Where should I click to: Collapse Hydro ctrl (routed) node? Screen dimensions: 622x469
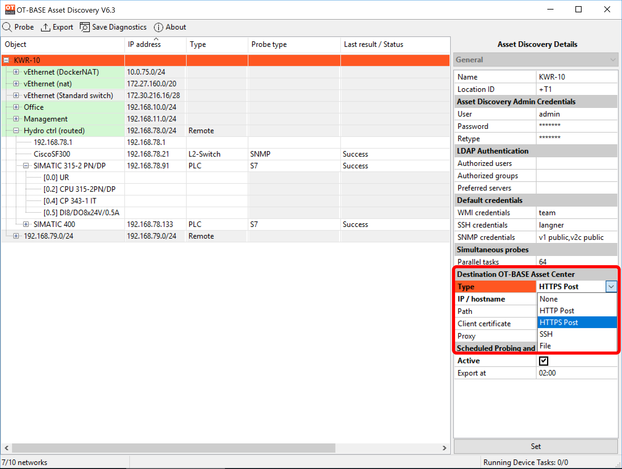point(16,130)
